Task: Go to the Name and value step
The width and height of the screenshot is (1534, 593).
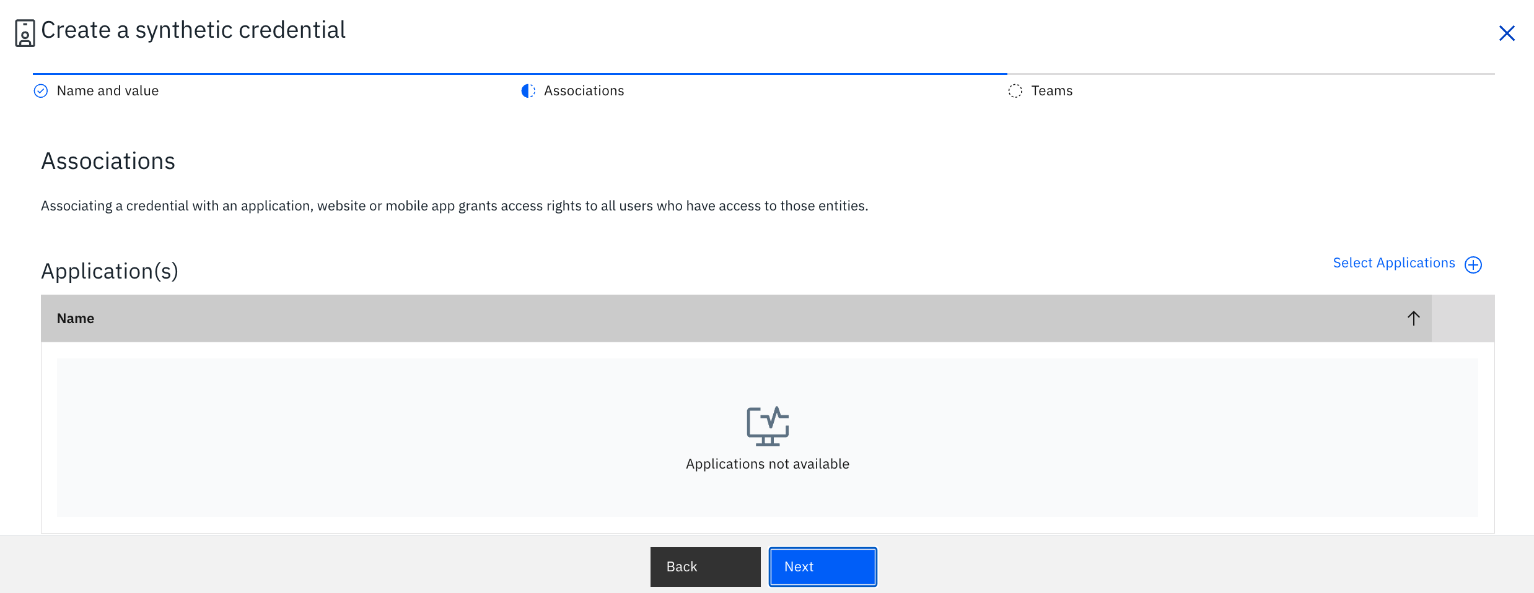Action: [108, 91]
